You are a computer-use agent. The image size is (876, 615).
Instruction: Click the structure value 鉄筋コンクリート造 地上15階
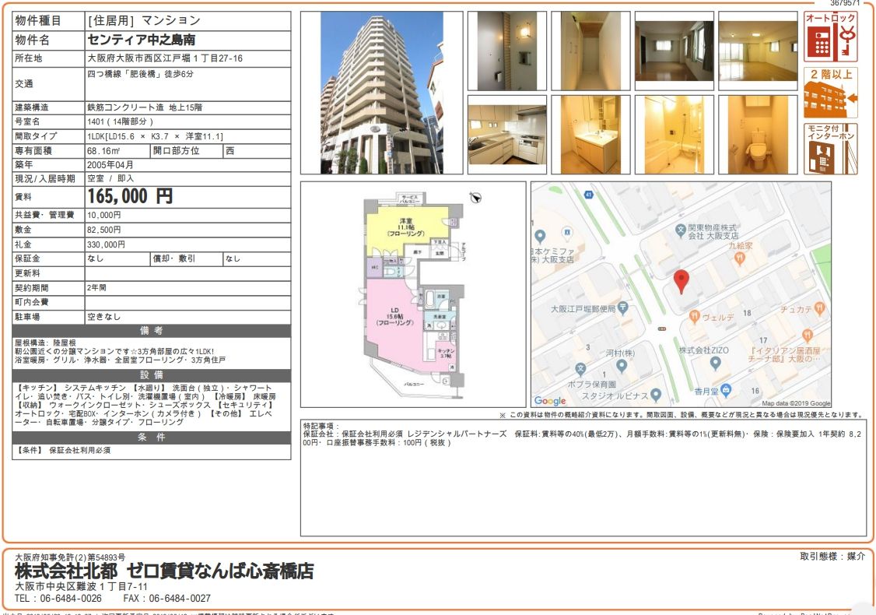coord(144,107)
